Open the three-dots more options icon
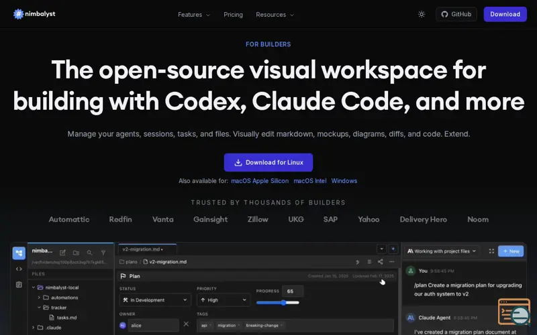Image resolution: width=537 pixels, height=335 pixels. (x=392, y=261)
